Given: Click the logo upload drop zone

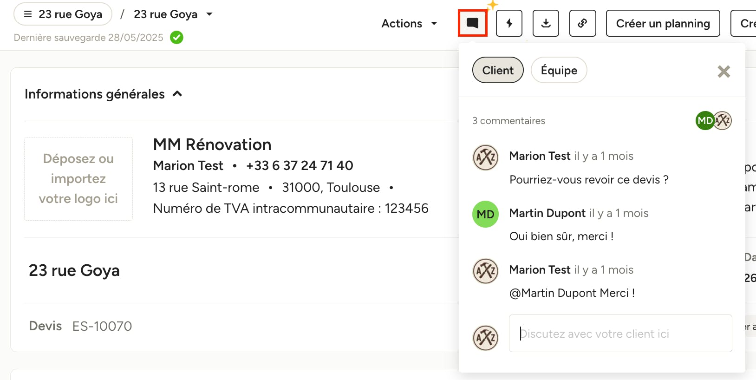Looking at the screenshot, I should point(78,179).
